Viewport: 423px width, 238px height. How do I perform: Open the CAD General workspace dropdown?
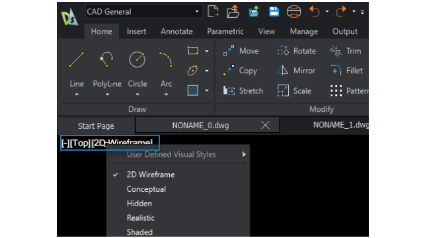coord(144,12)
